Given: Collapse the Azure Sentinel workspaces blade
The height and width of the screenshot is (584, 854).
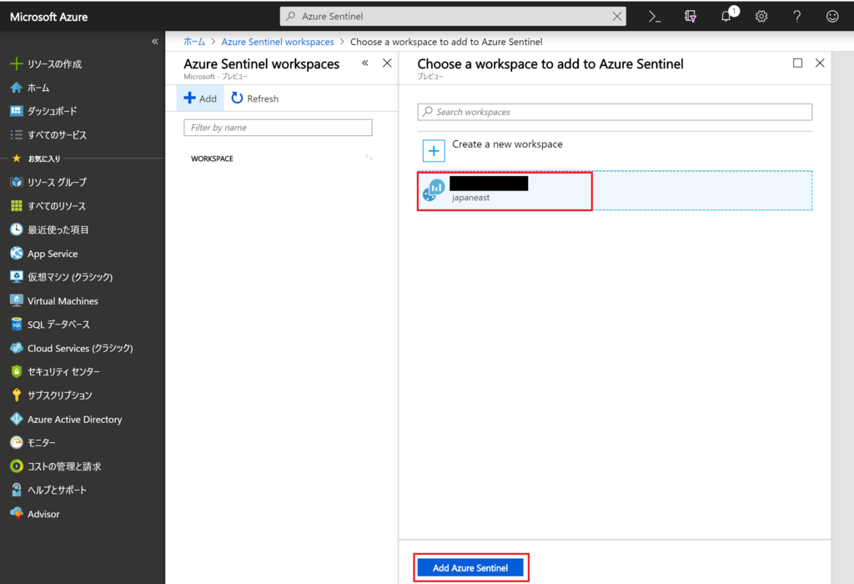Looking at the screenshot, I should [365, 63].
